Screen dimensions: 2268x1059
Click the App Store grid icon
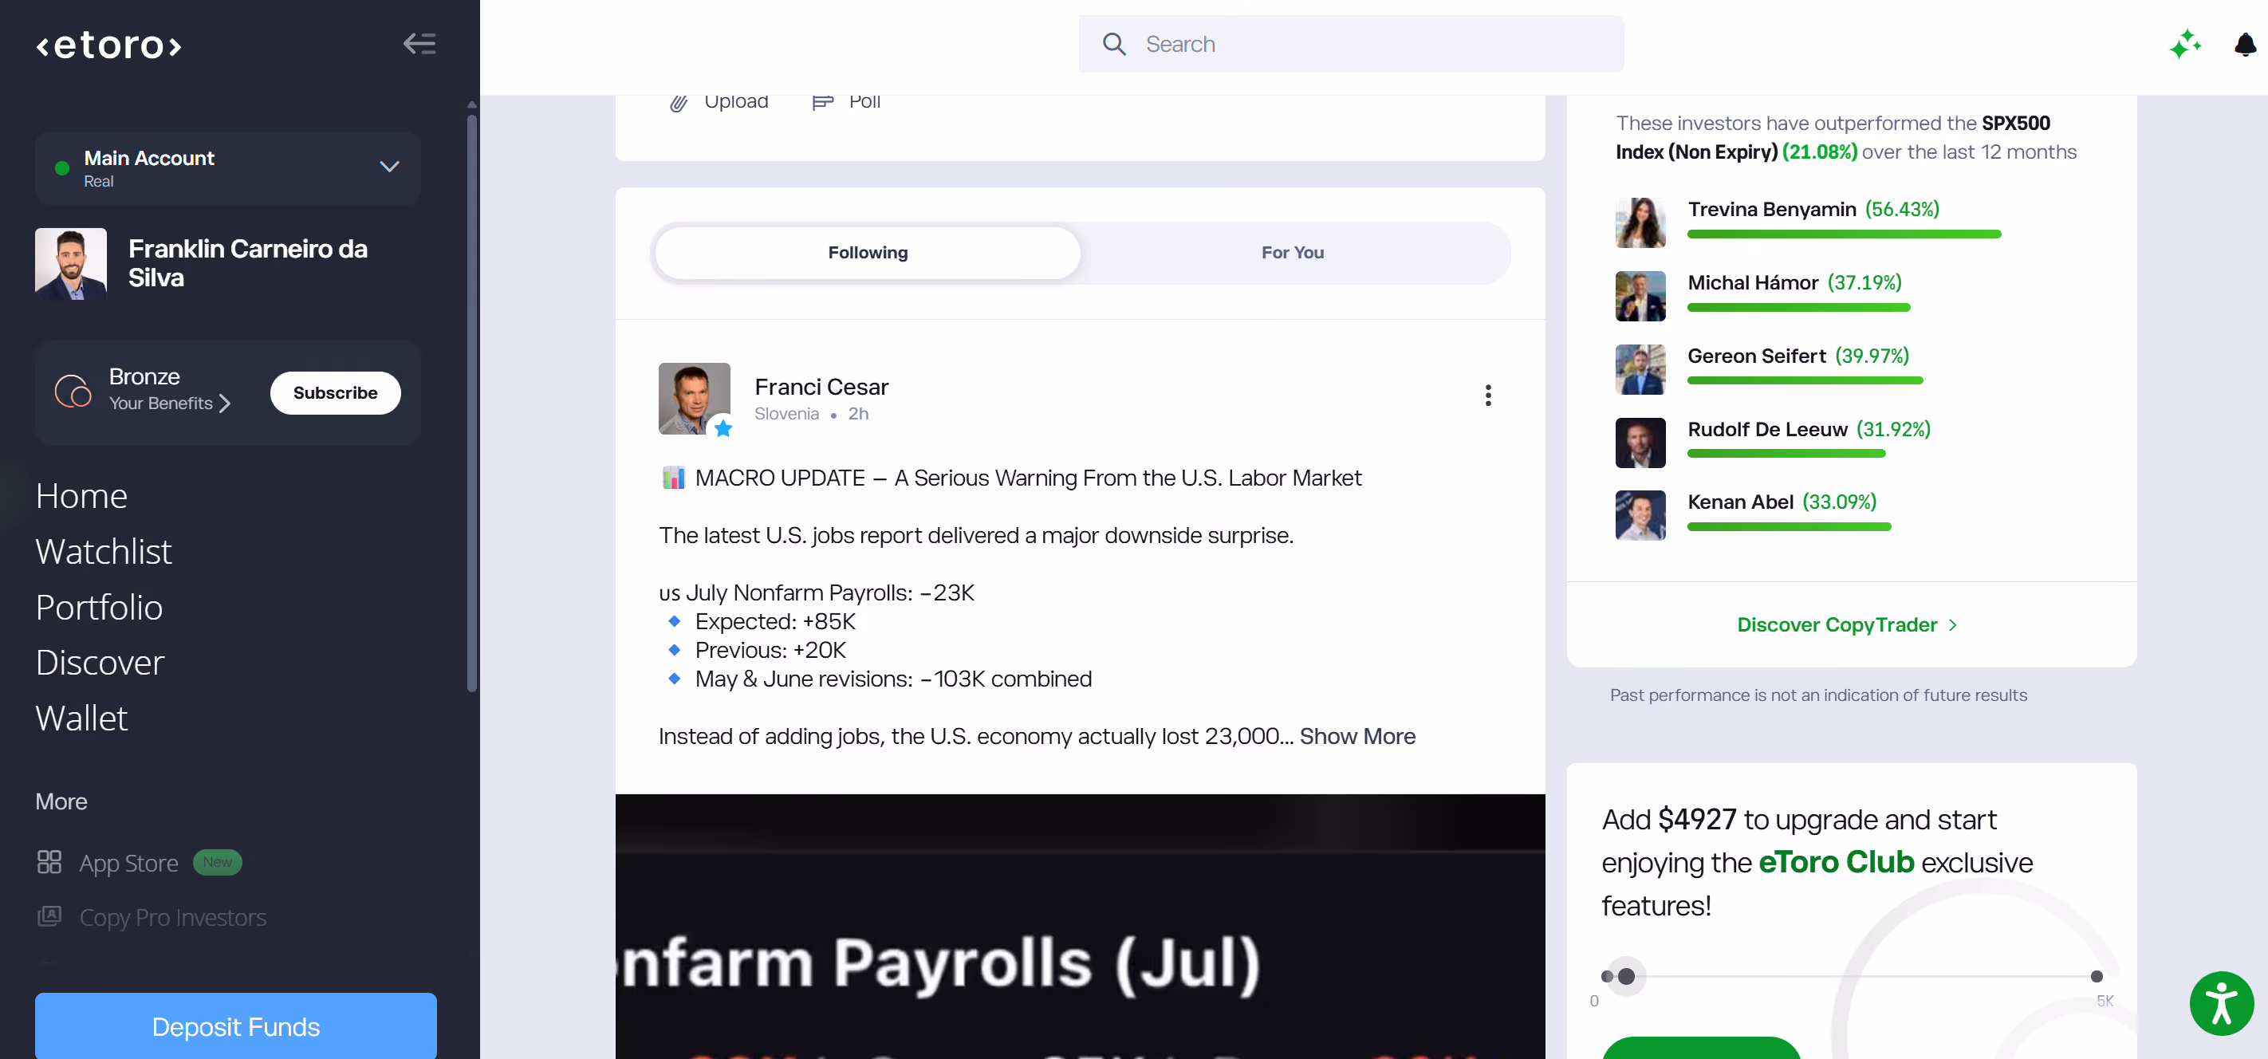click(49, 862)
